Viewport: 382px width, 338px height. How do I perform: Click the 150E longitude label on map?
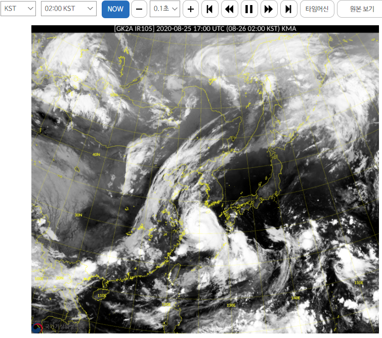tap(358, 282)
